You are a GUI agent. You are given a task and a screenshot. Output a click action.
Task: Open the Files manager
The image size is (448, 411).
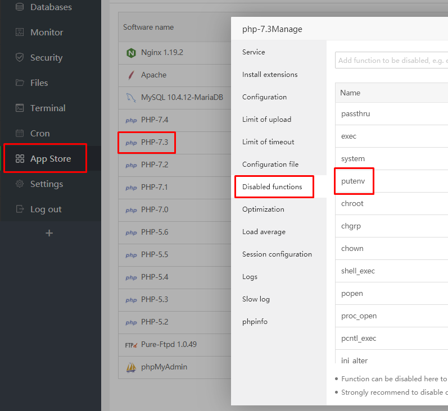click(39, 83)
